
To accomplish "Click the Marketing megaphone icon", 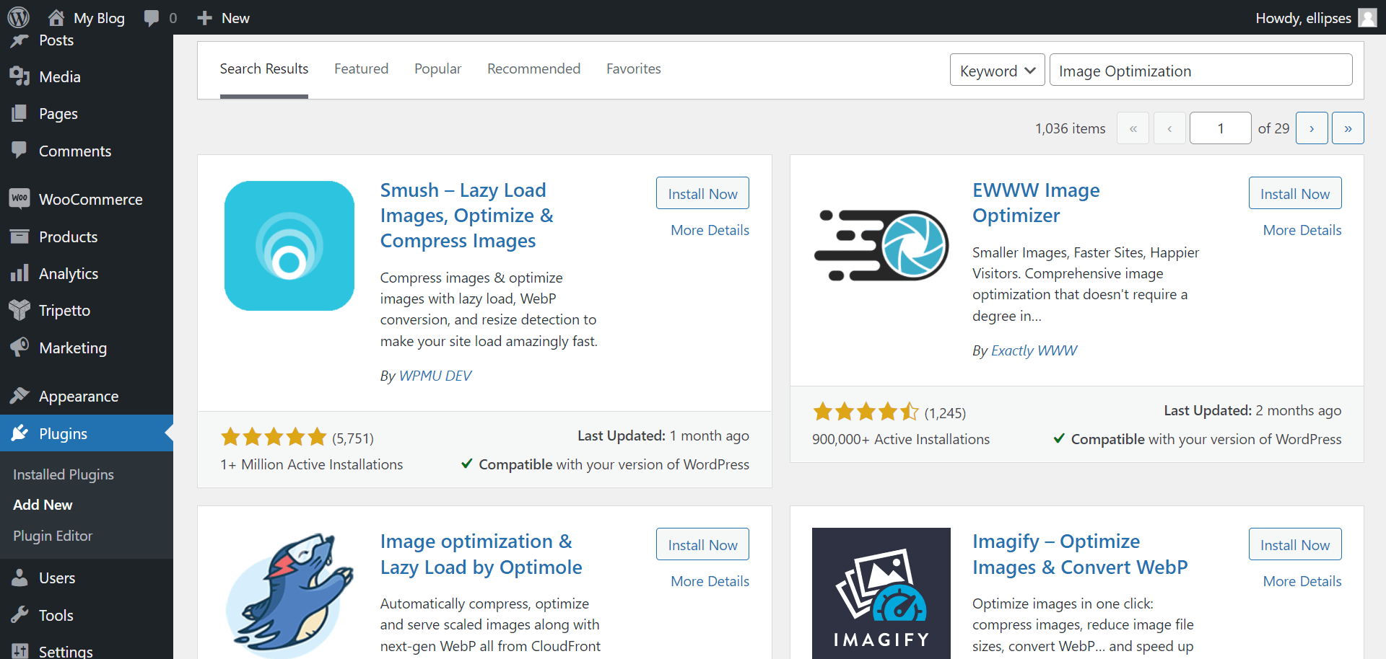I will (19, 348).
